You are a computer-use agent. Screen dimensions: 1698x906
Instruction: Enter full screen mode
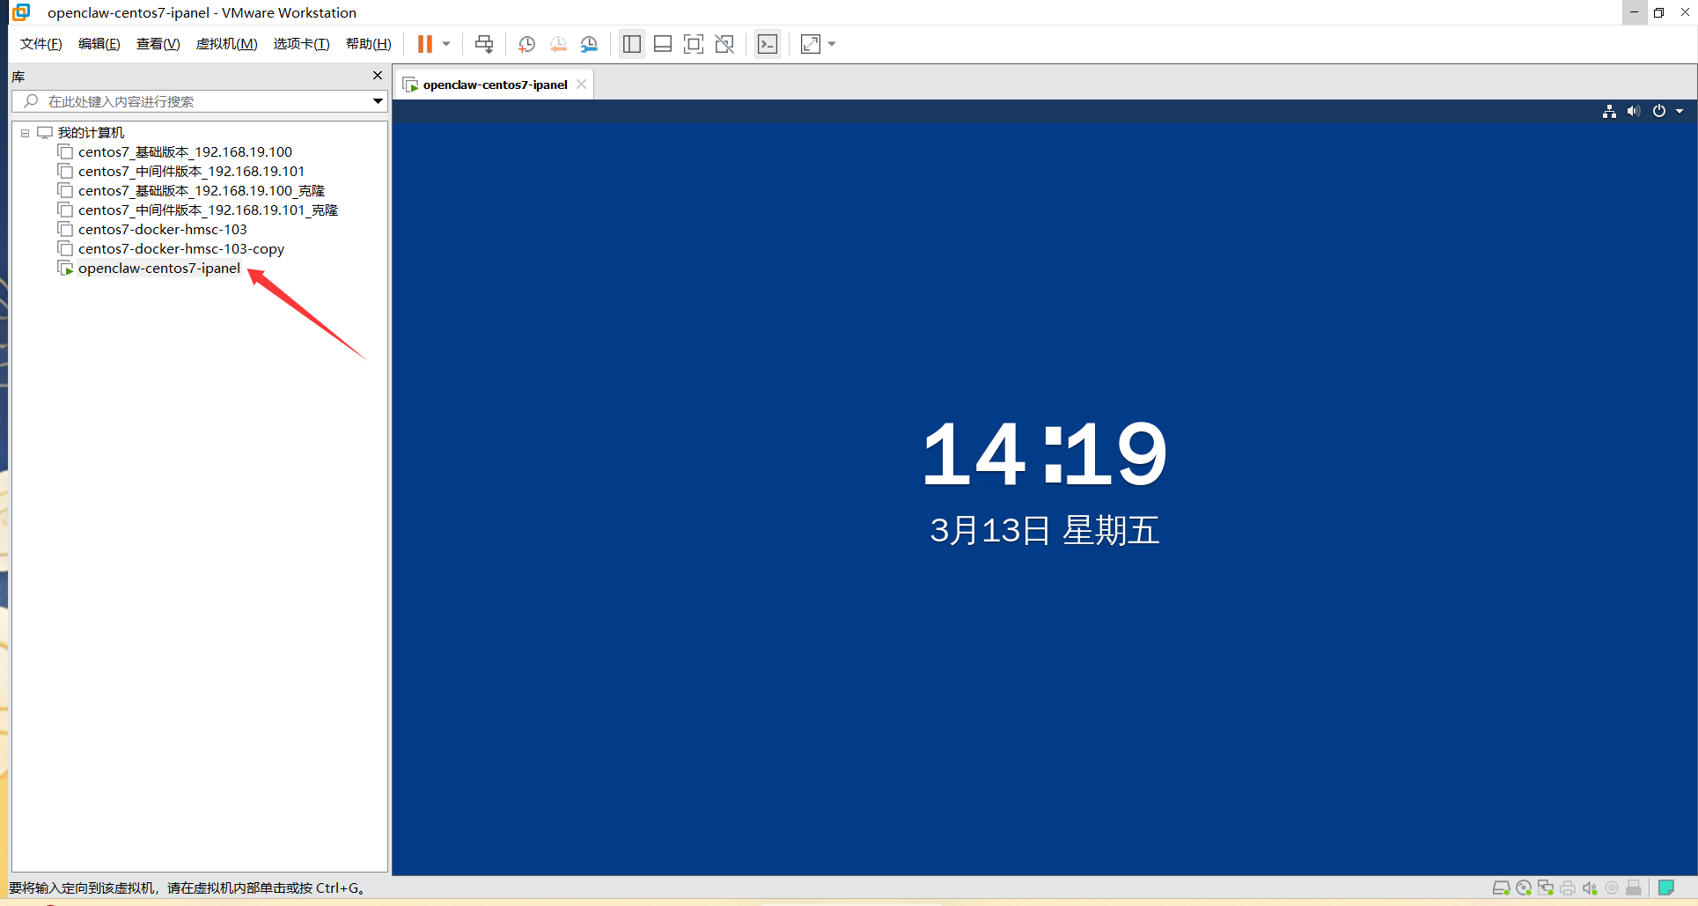[x=693, y=43]
